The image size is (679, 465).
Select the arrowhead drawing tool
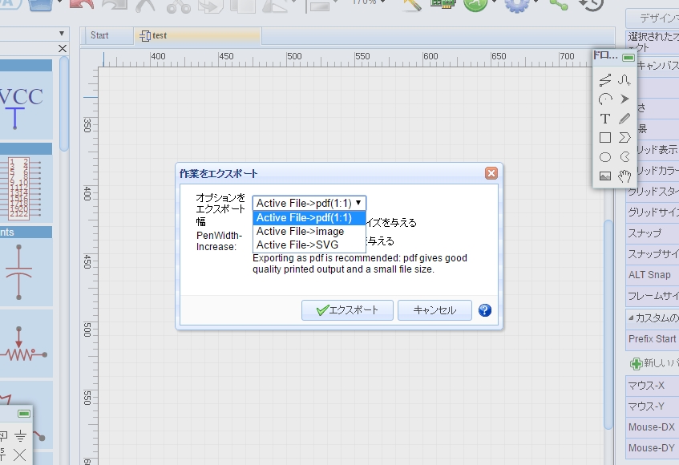(x=624, y=99)
